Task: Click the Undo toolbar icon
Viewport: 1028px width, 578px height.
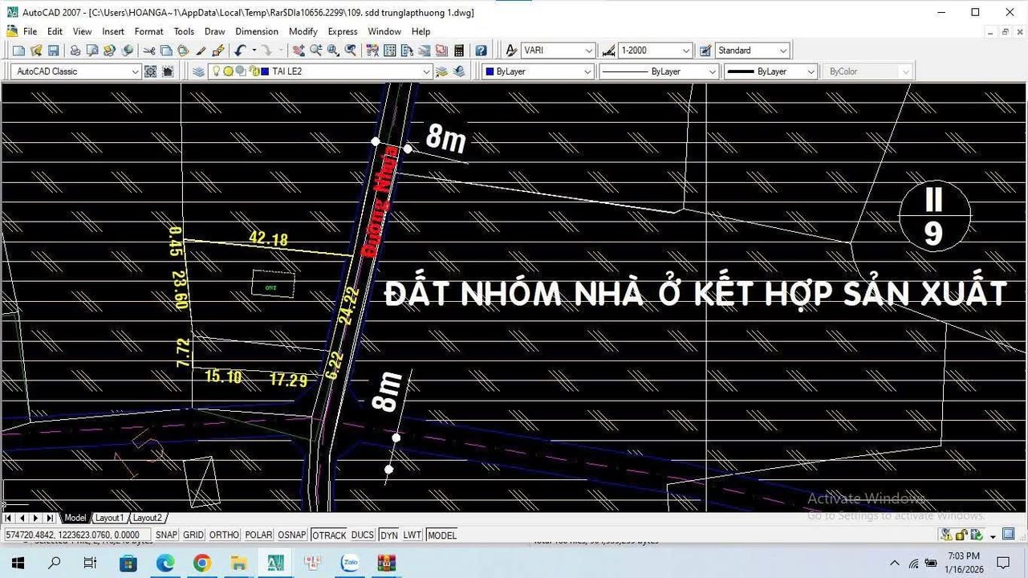Action: pyautogui.click(x=238, y=50)
